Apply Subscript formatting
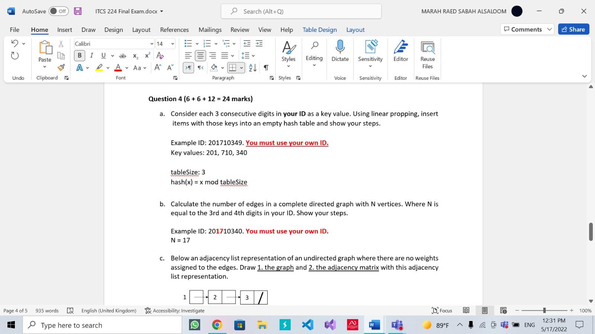Screen dimensions: 595x334 (136, 56)
